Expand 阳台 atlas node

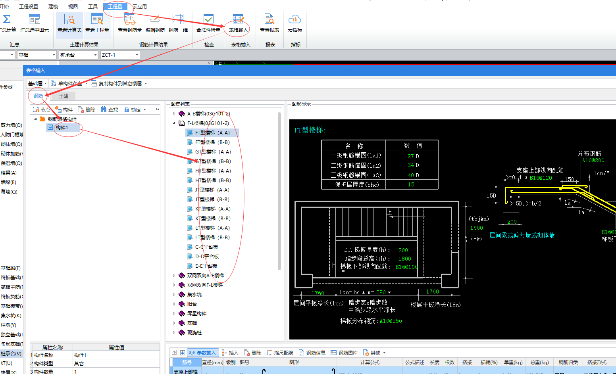tap(174, 304)
